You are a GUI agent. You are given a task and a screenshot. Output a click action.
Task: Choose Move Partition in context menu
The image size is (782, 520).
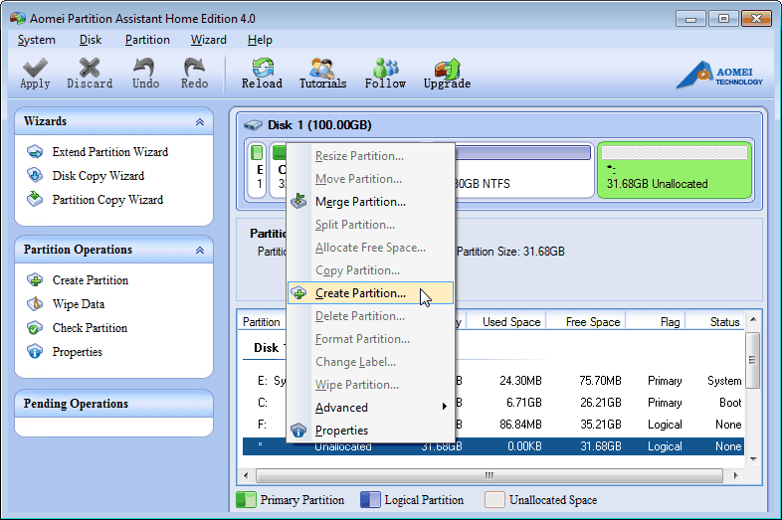click(x=370, y=179)
